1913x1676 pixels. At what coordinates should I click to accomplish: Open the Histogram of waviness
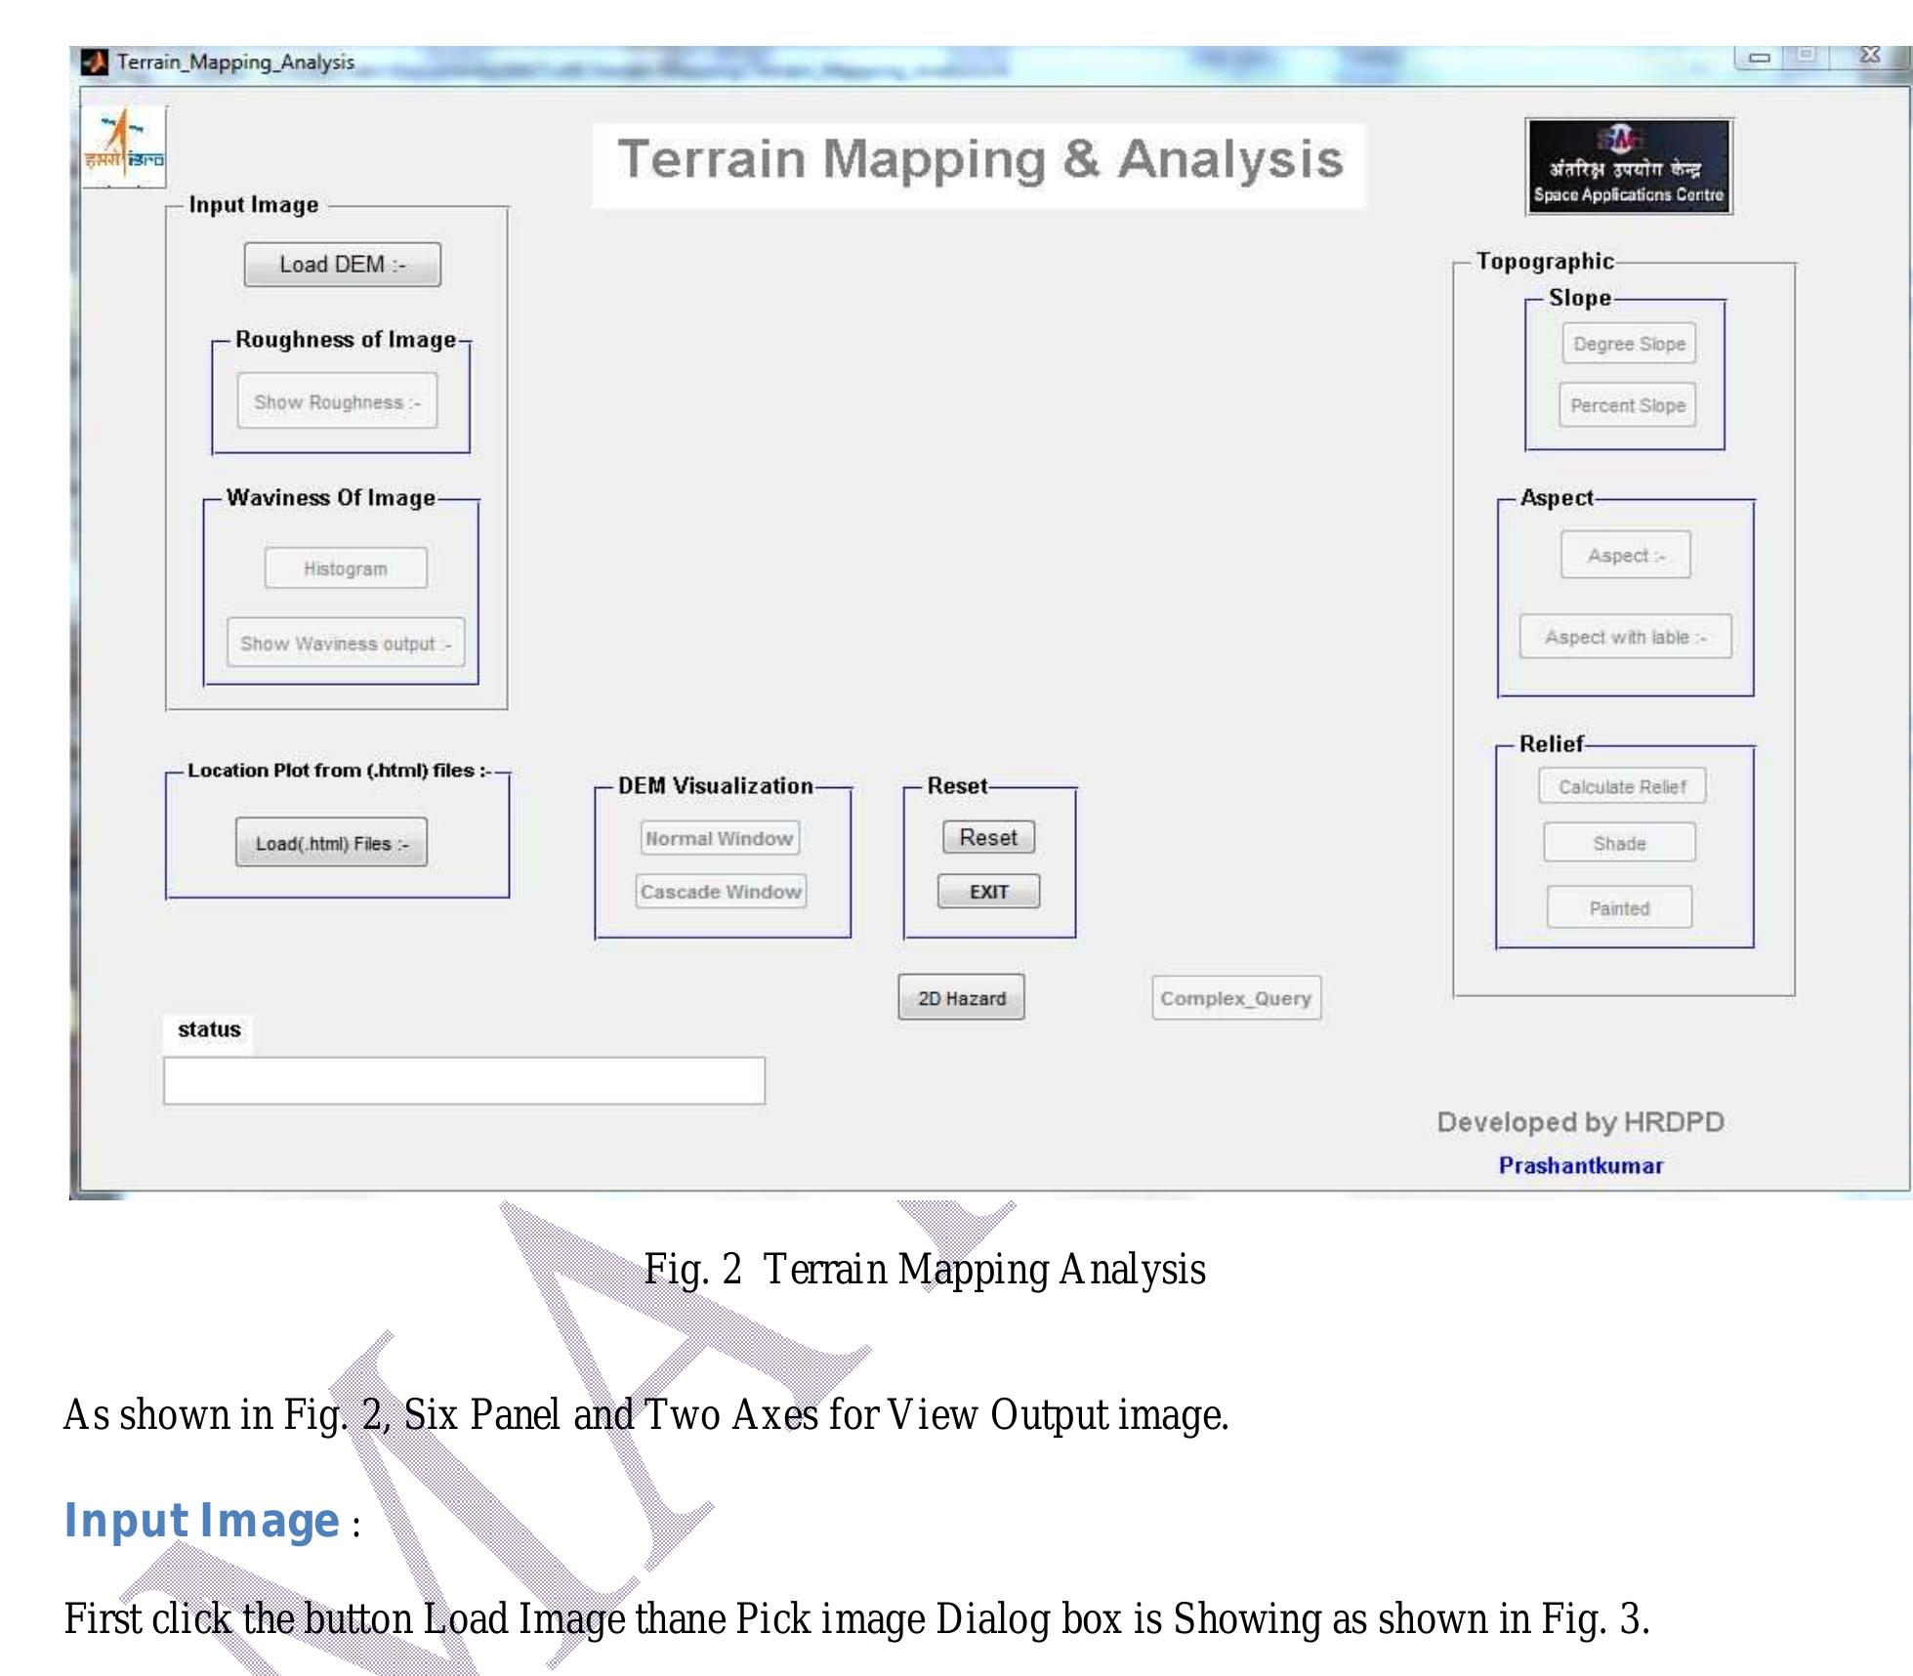point(346,568)
